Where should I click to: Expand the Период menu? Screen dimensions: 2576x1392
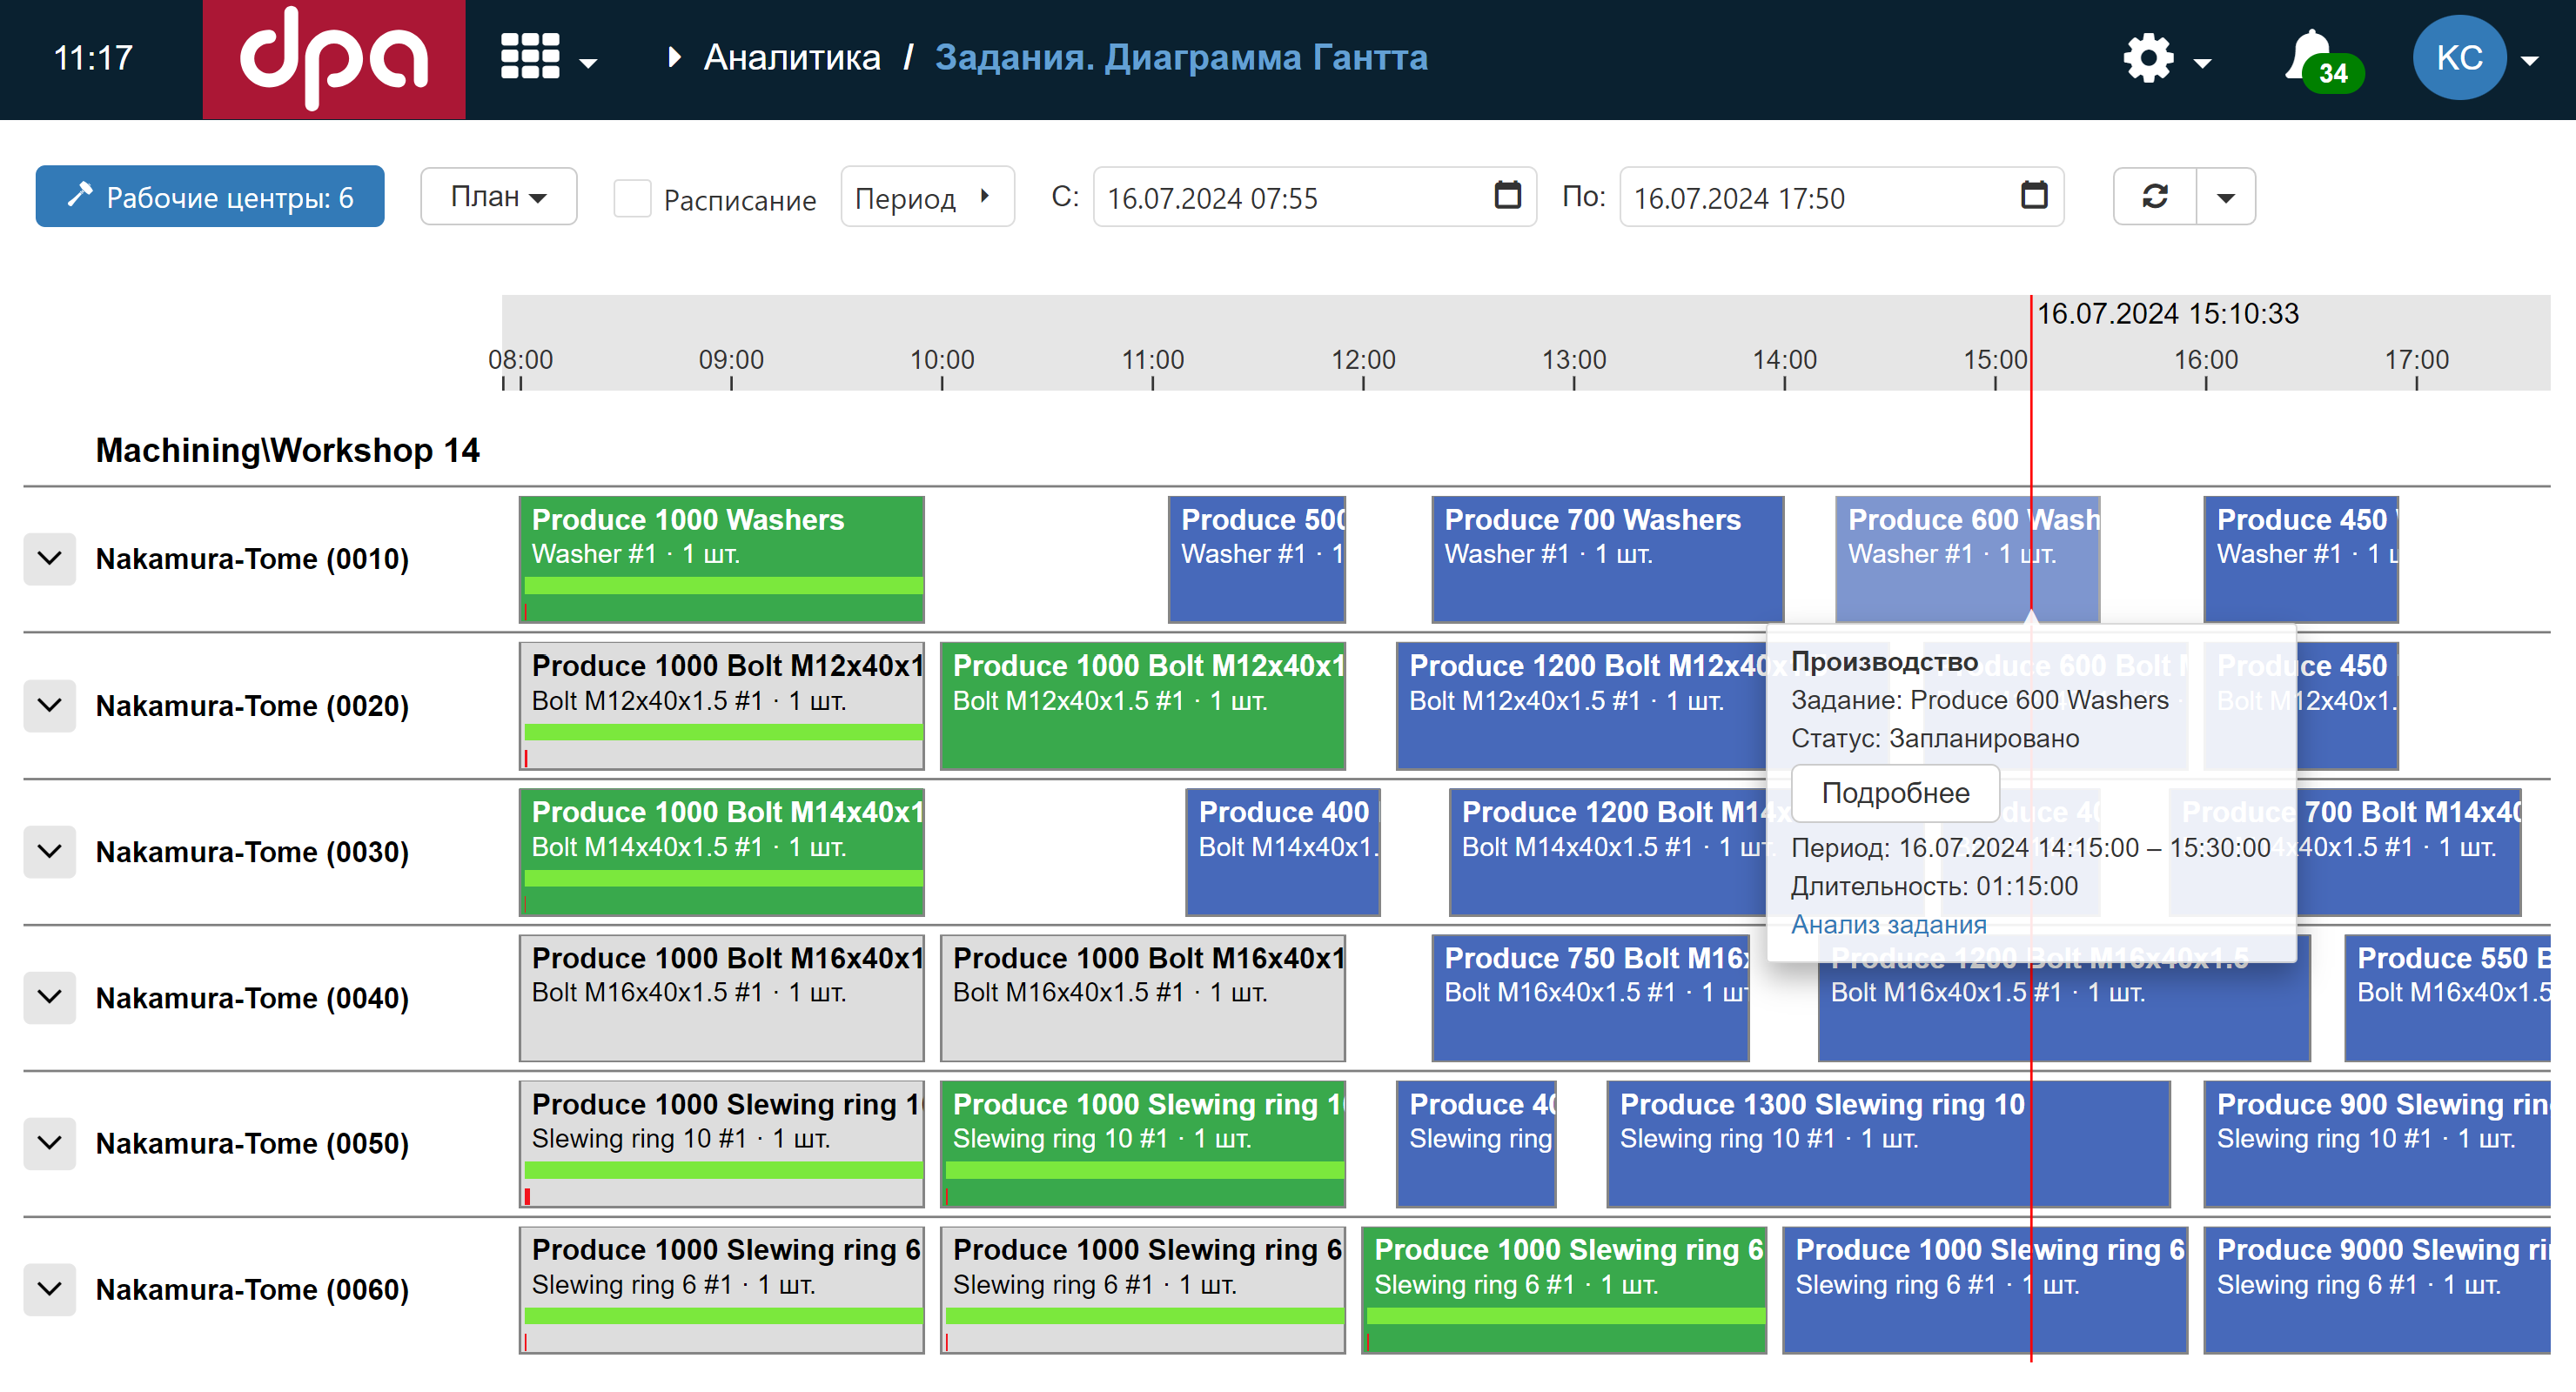[927, 197]
